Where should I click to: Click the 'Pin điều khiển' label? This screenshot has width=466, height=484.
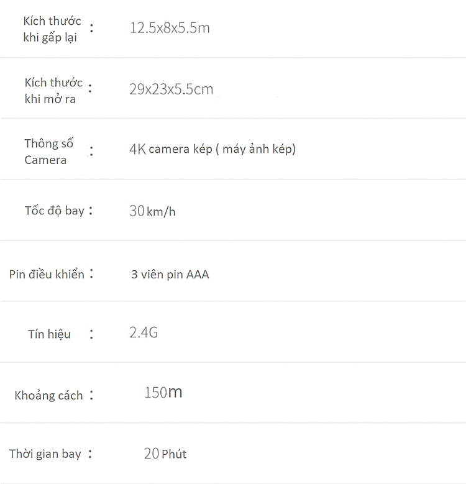(47, 274)
